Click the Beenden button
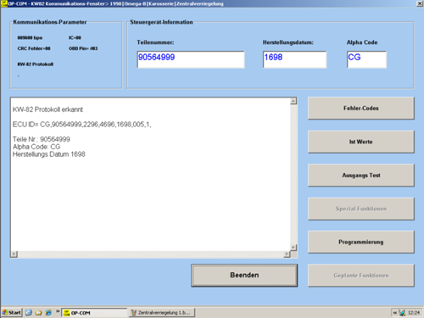Viewport: 424px width, 318px height. 244,276
